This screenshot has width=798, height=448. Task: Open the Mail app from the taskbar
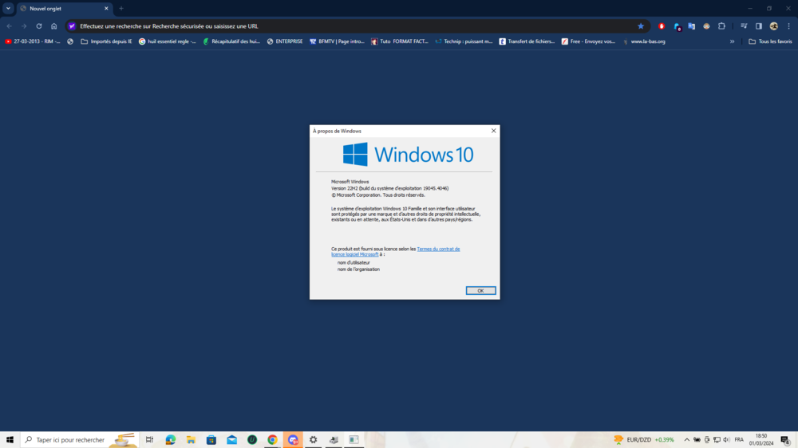click(x=231, y=439)
